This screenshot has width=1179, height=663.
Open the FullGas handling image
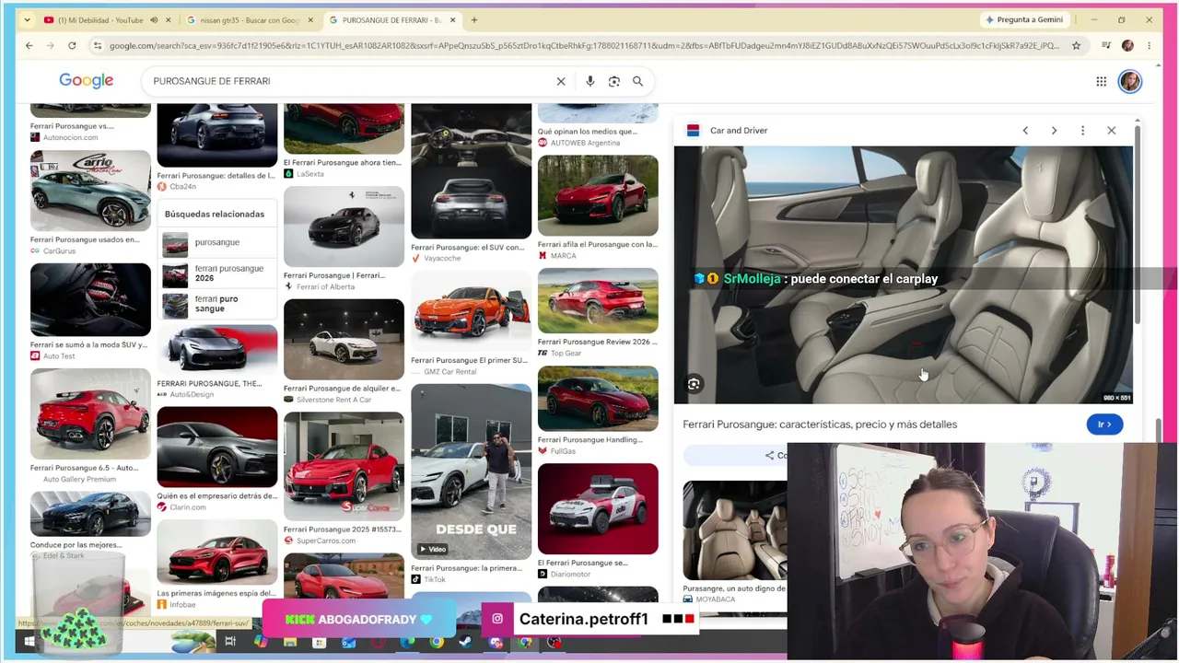tap(598, 399)
